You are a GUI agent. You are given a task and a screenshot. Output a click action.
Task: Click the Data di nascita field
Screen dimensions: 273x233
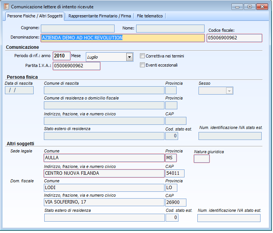tap(19, 90)
